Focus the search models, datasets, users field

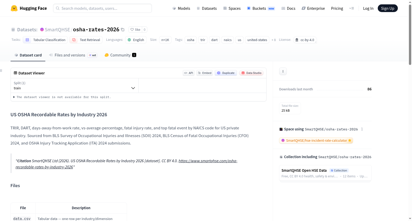pyautogui.click(x=102, y=8)
